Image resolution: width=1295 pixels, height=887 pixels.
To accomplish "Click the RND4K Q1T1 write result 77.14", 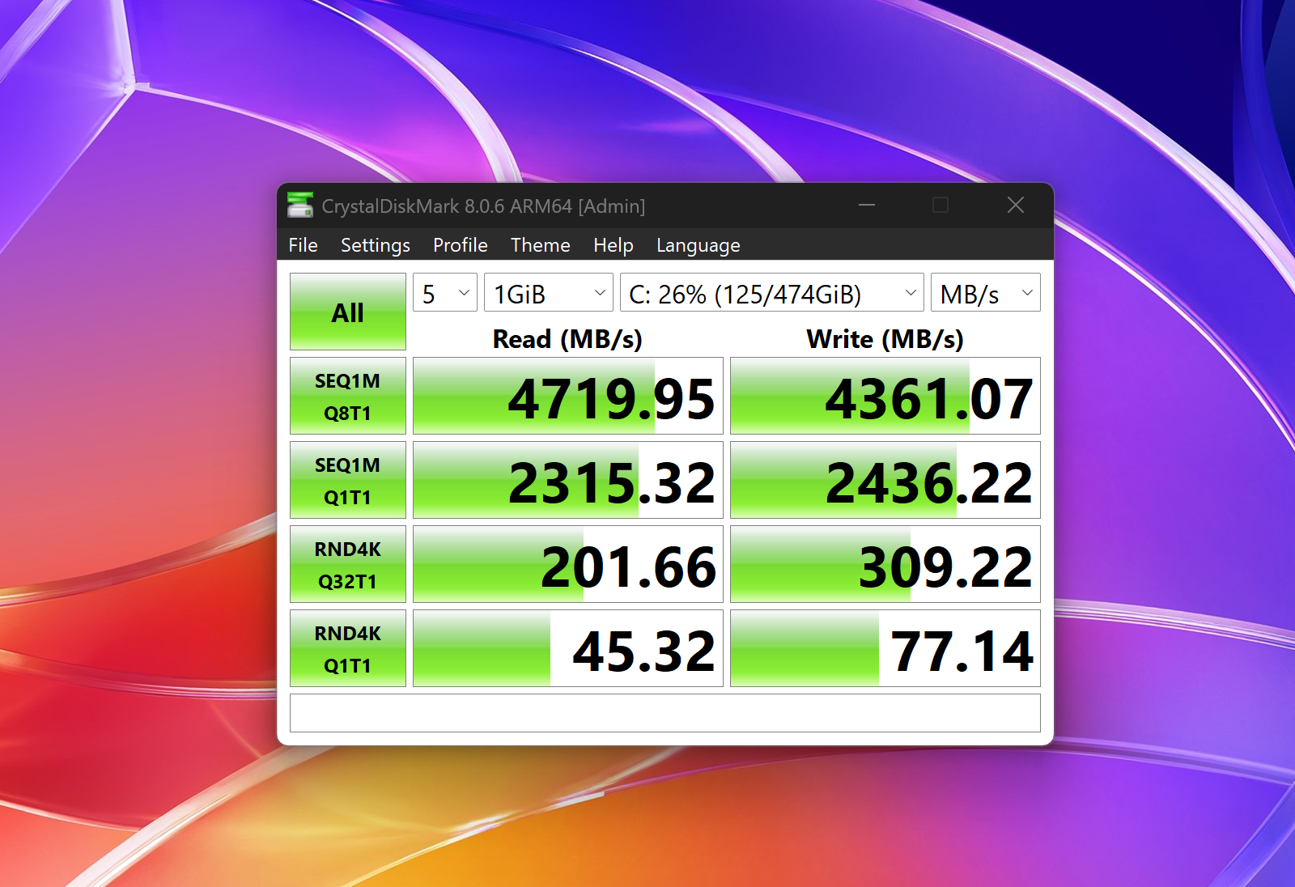I will click(885, 648).
